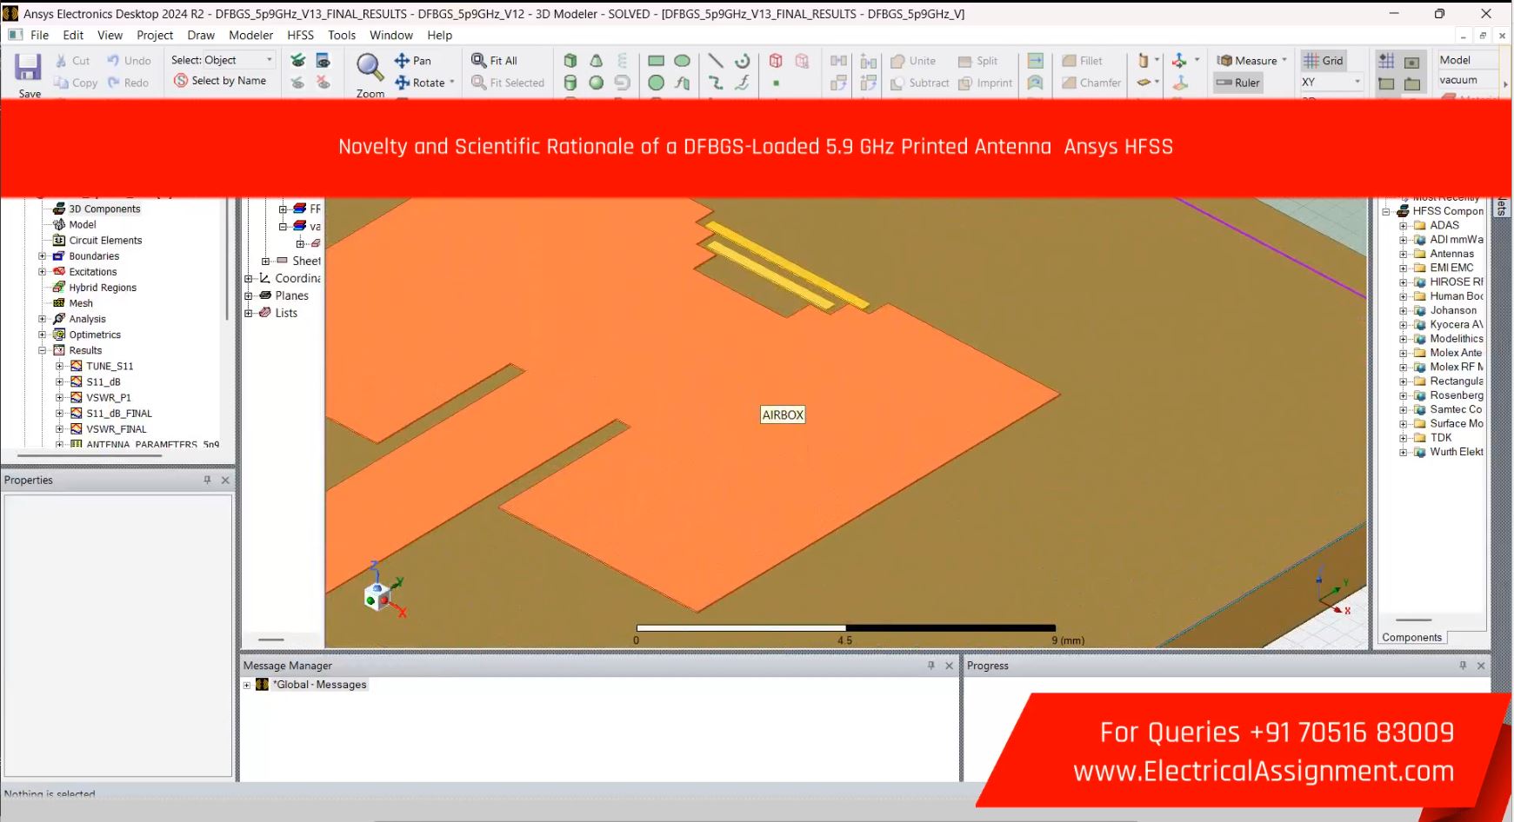Image resolution: width=1514 pixels, height=822 pixels.
Task: Open the Help menu
Action: 439,35
